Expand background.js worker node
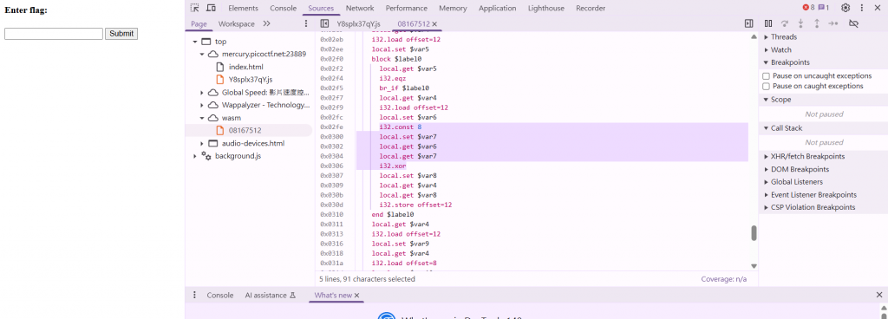 pos(195,156)
